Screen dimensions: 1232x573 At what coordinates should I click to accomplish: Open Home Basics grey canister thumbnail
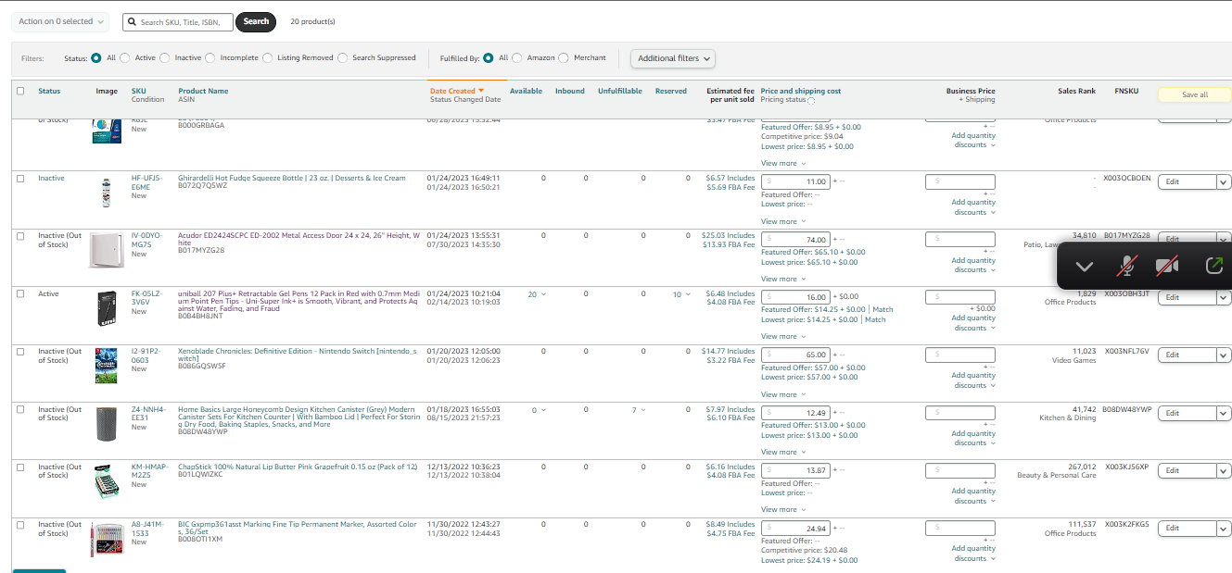click(x=106, y=423)
